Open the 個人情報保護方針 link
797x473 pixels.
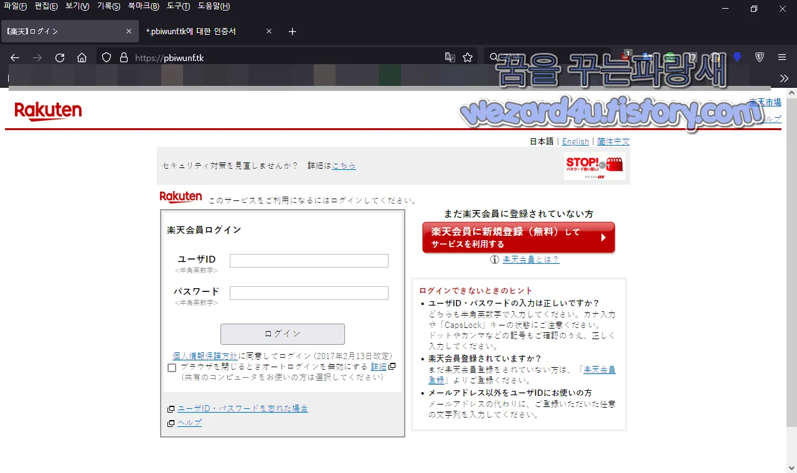pos(205,356)
